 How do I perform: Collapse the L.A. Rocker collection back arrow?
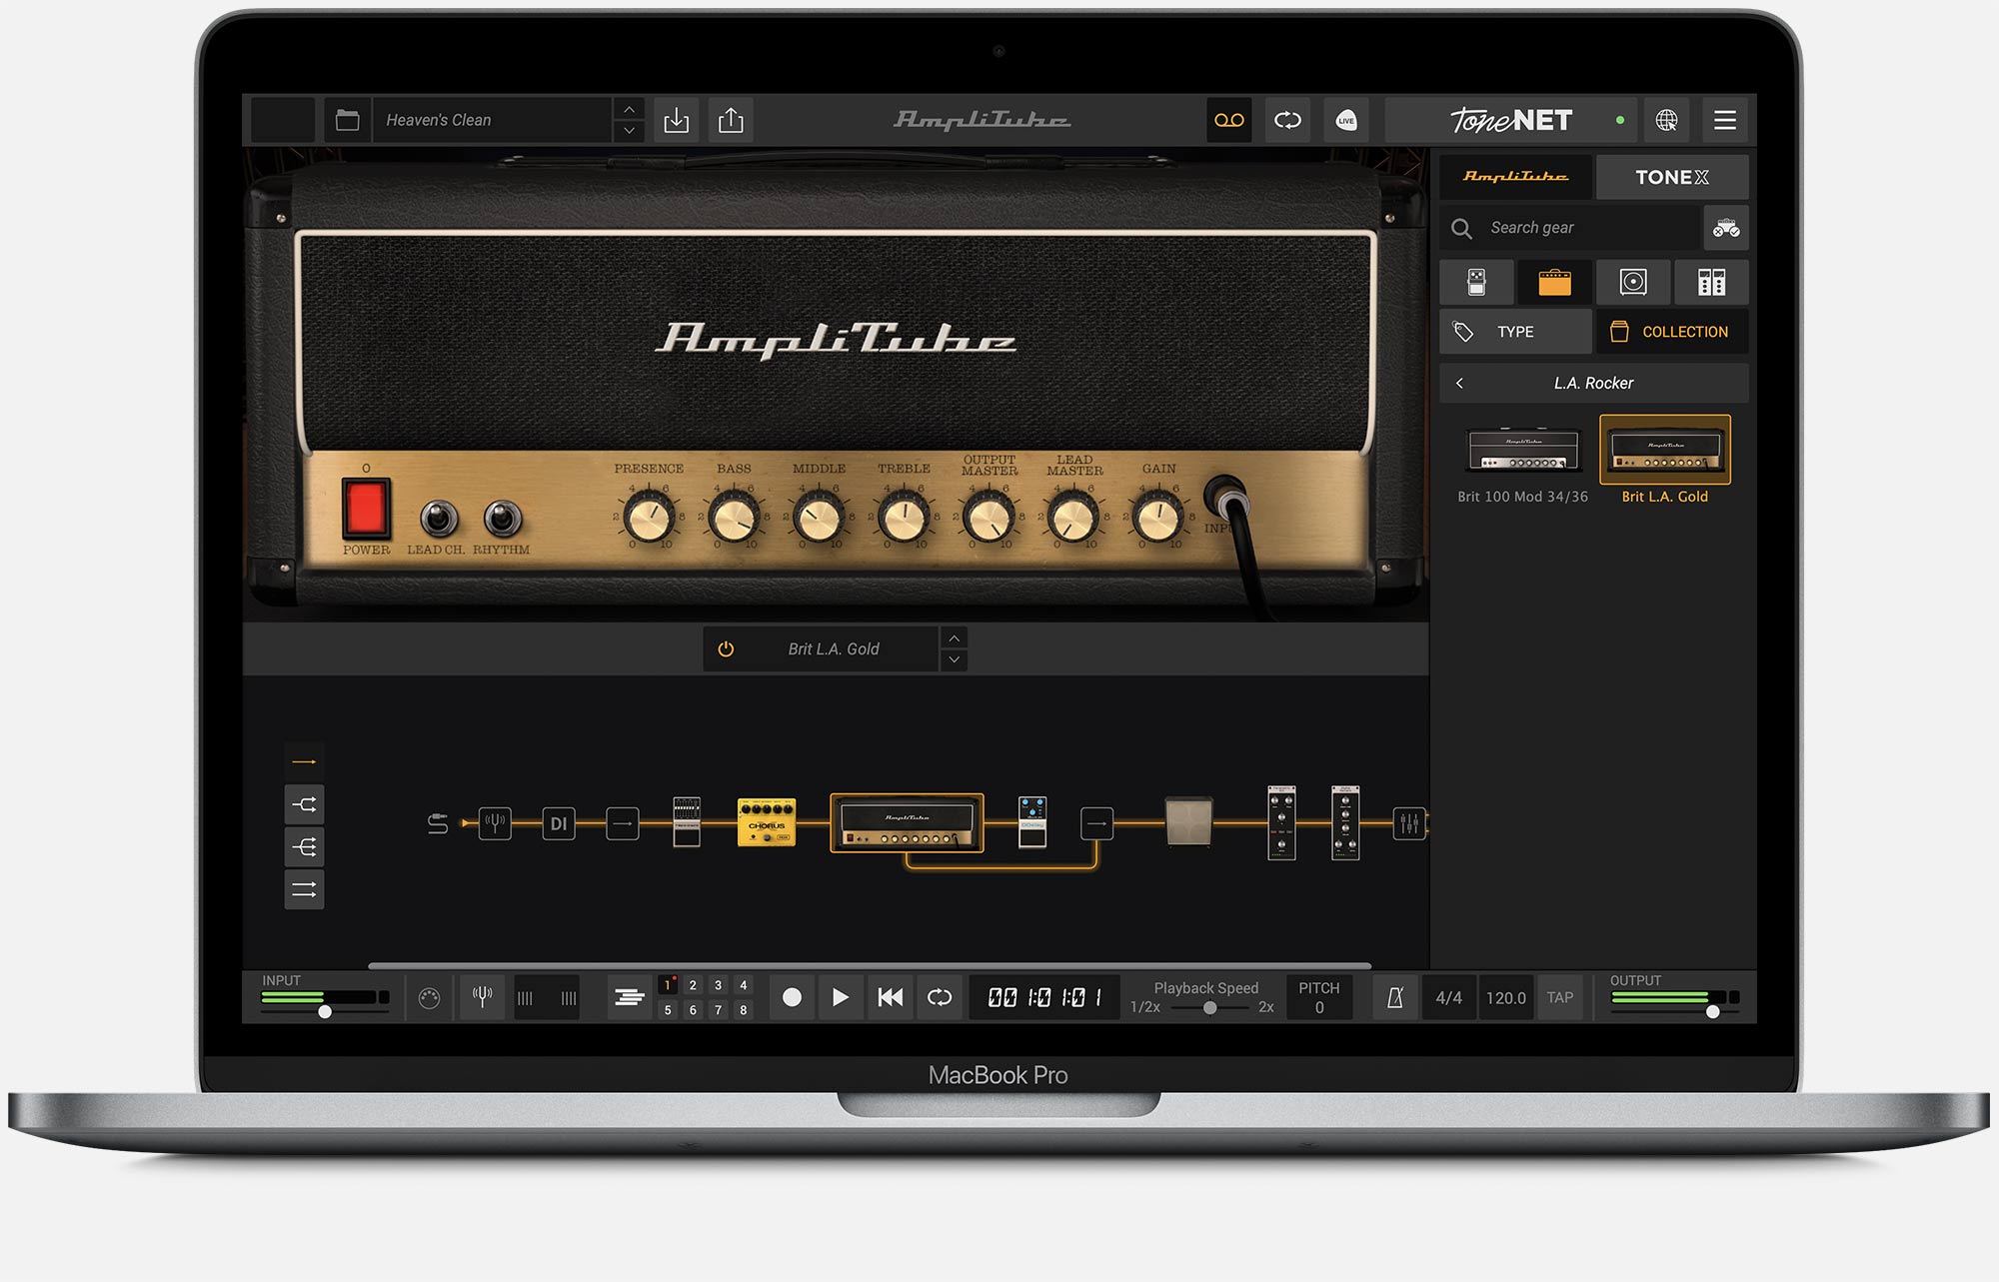1460,383
